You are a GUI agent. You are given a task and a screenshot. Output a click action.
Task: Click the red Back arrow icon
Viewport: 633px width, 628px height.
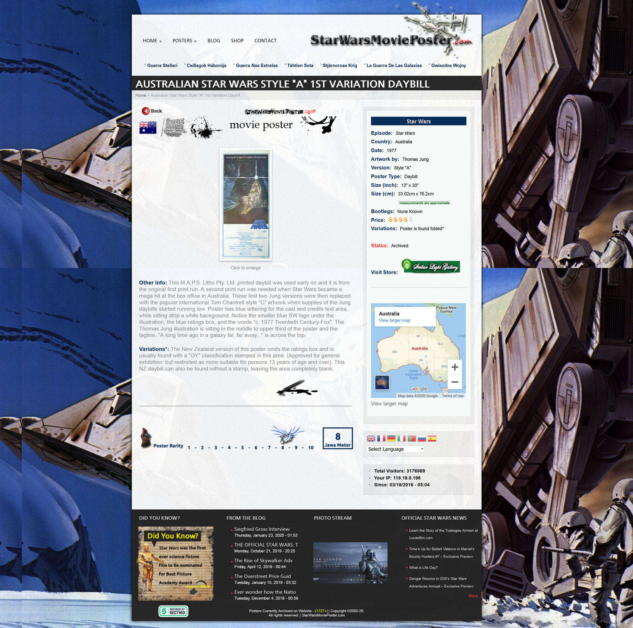(x=146, y=111)
